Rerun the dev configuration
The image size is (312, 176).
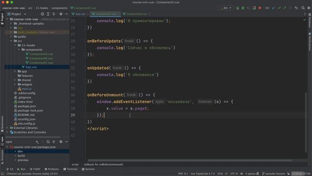click(237, 8)
